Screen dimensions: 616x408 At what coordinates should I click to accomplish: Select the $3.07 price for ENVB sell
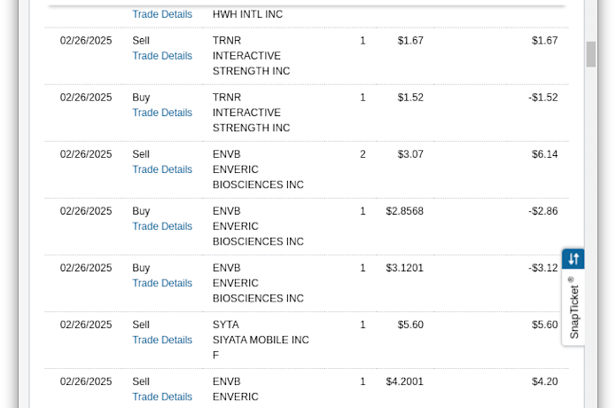pos(410,154)
